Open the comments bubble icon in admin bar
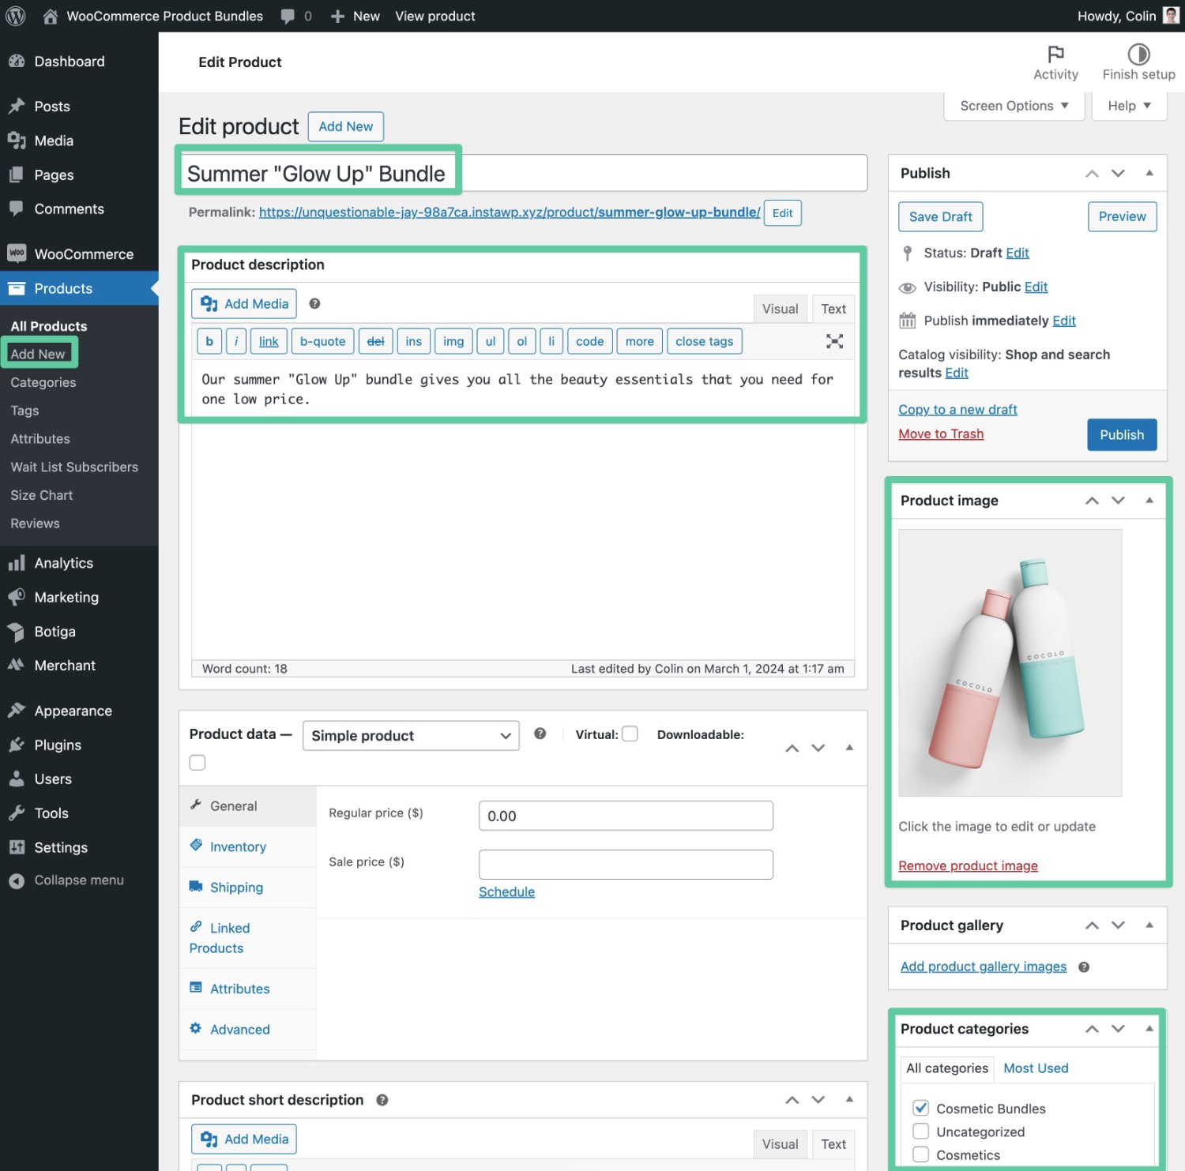 [x=288, y=16]
